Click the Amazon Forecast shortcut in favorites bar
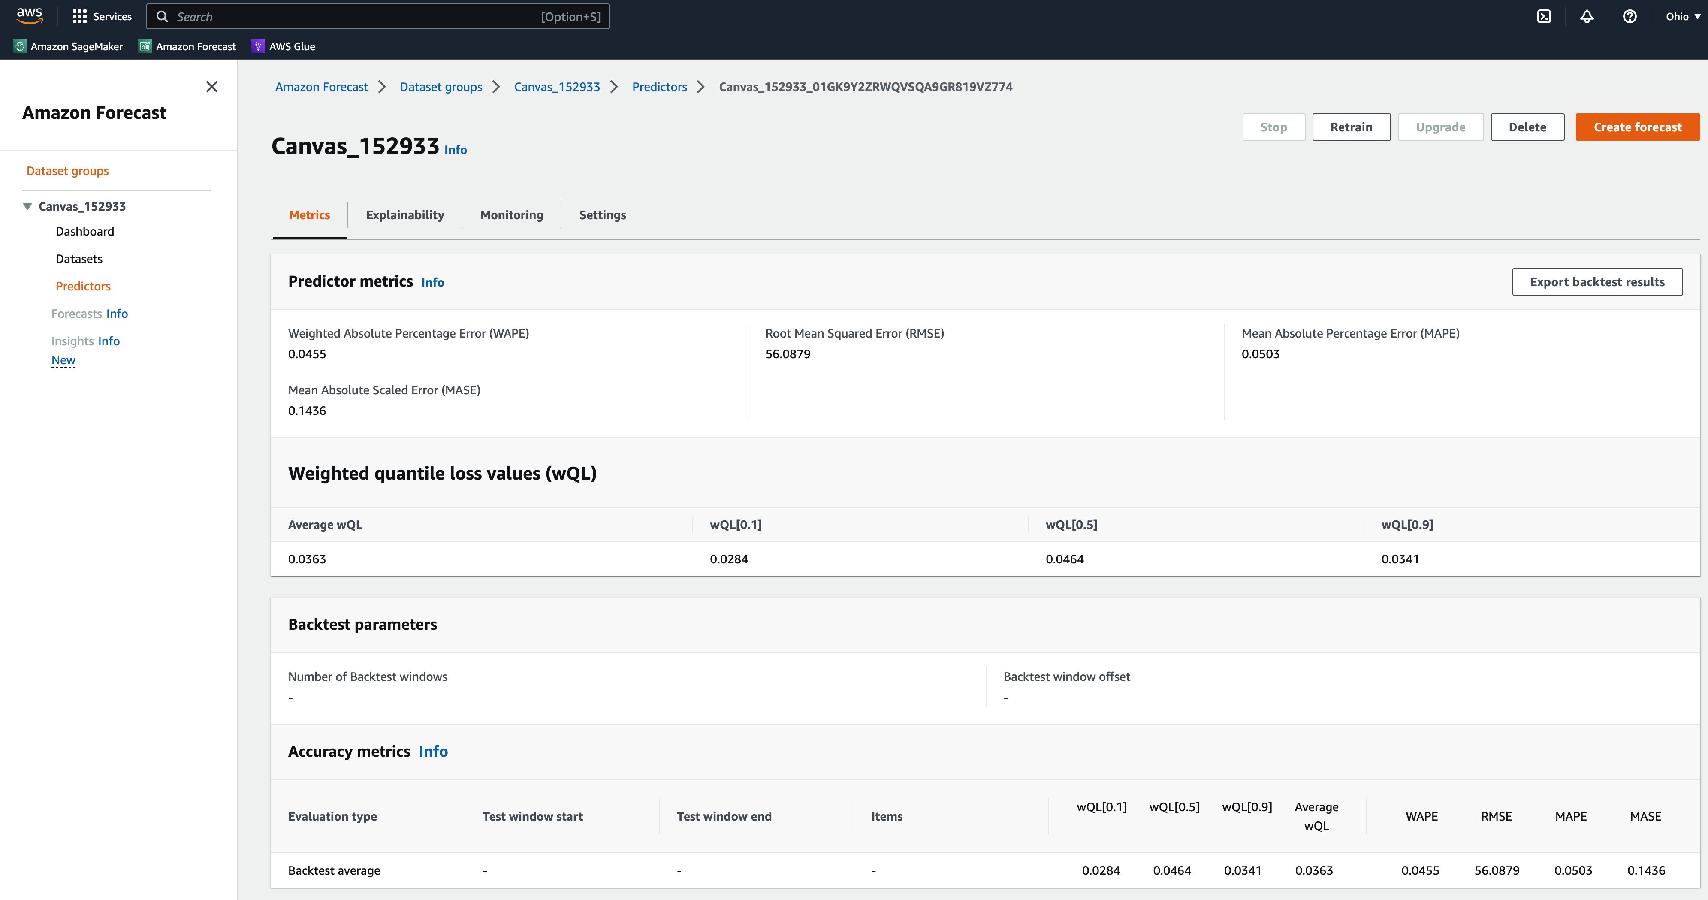 pos(187,46)
